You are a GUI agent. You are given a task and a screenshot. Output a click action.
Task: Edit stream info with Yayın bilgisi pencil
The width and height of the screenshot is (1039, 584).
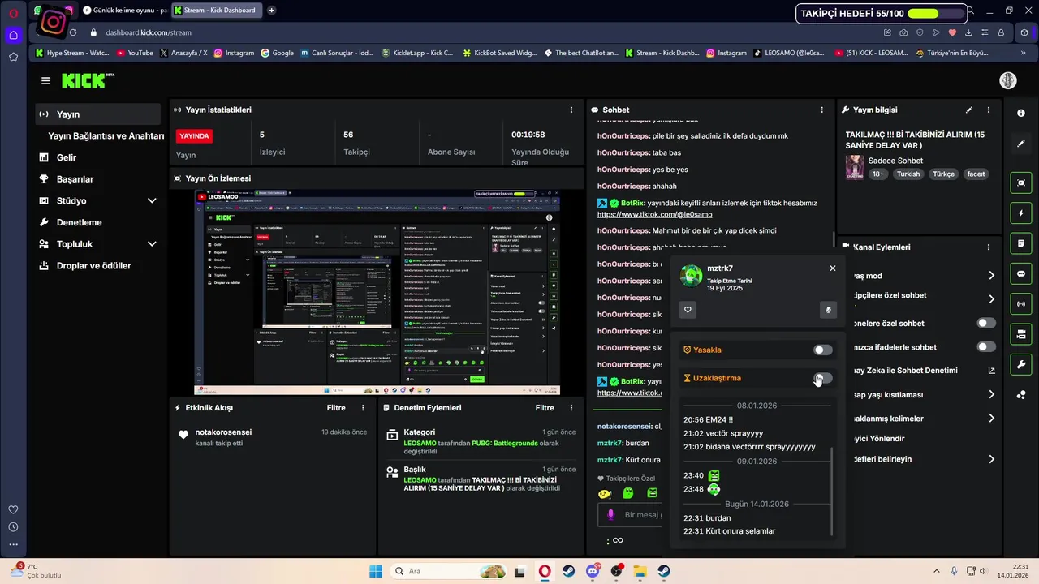(968, 109)
